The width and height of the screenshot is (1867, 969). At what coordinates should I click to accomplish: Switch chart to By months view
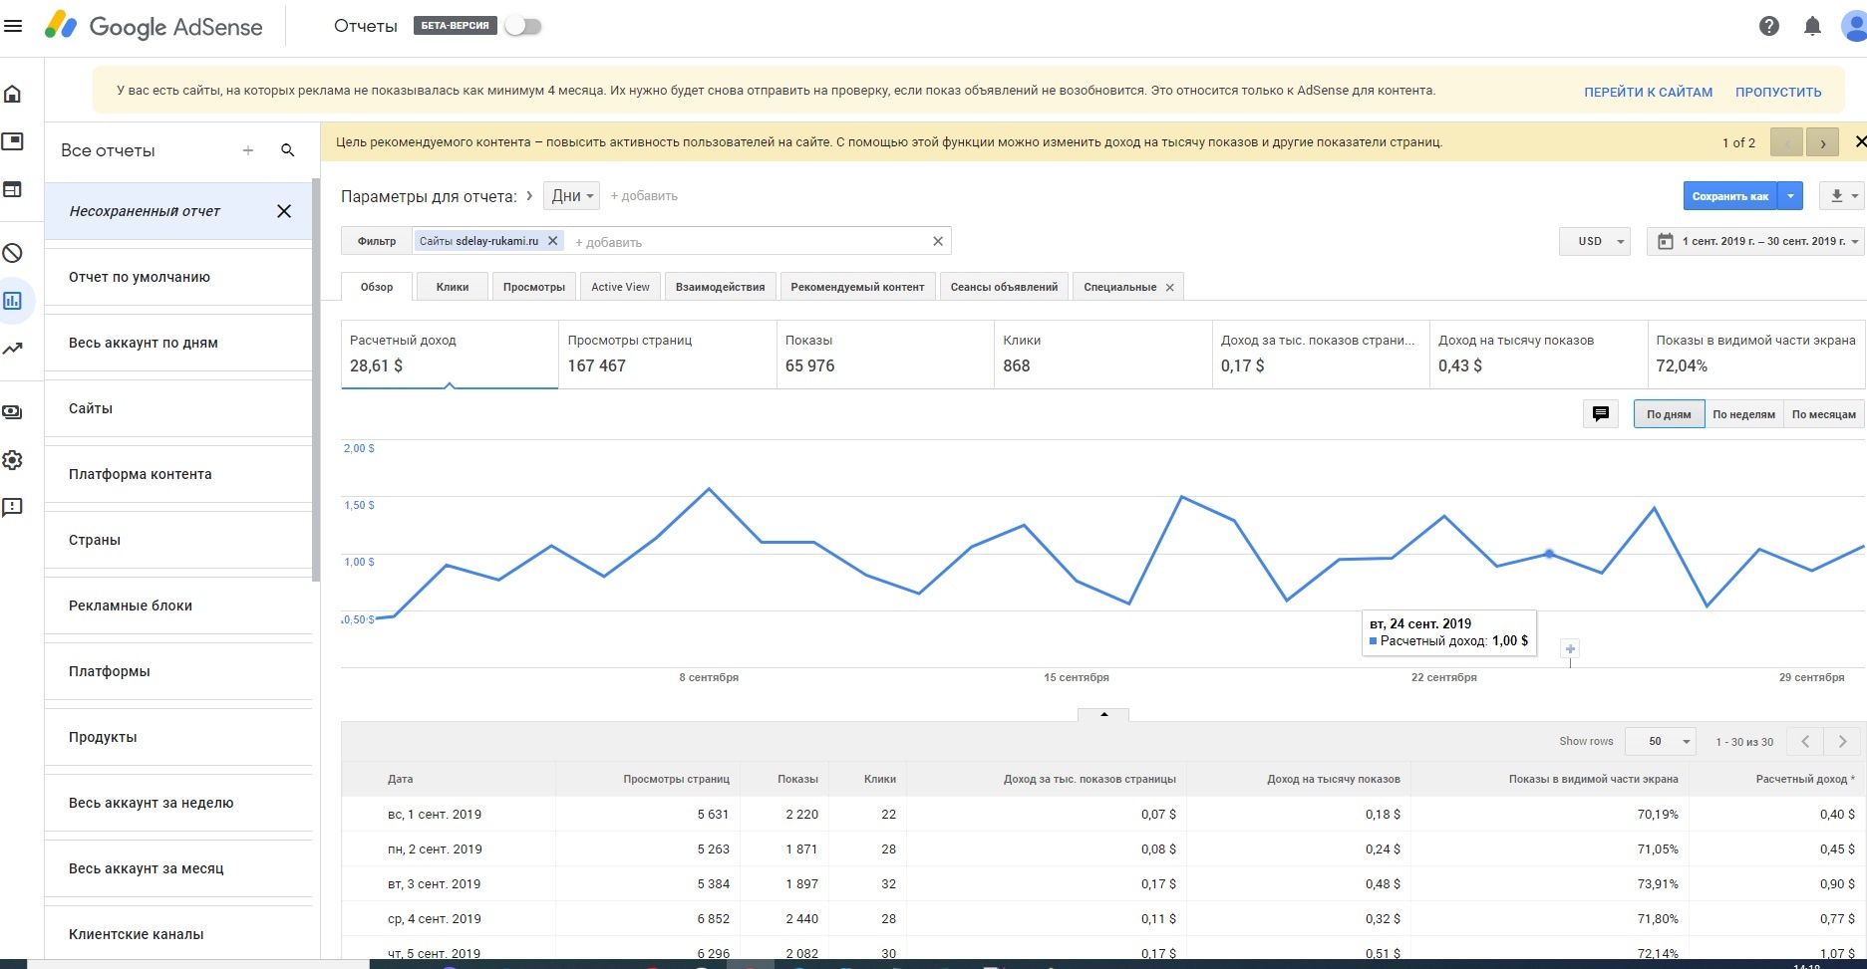1823,414
